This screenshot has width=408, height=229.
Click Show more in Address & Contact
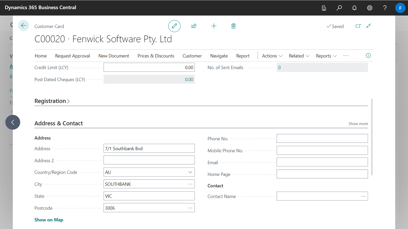pyautogui.click(x=358, y=124)
